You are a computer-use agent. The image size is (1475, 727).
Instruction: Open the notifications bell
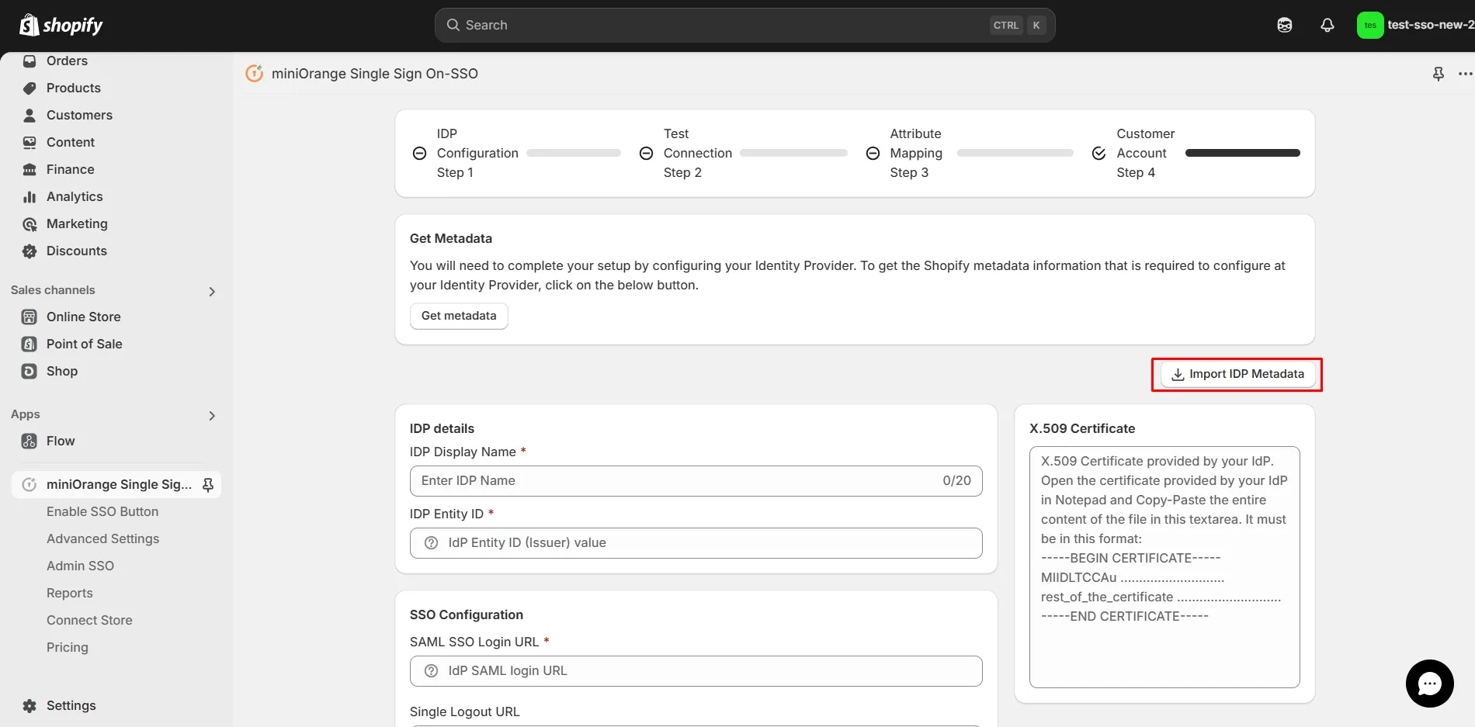tap(1327, 25)
